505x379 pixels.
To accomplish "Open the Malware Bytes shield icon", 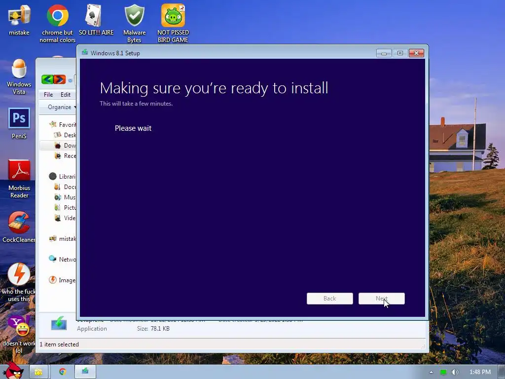I will tap(134, 23).
